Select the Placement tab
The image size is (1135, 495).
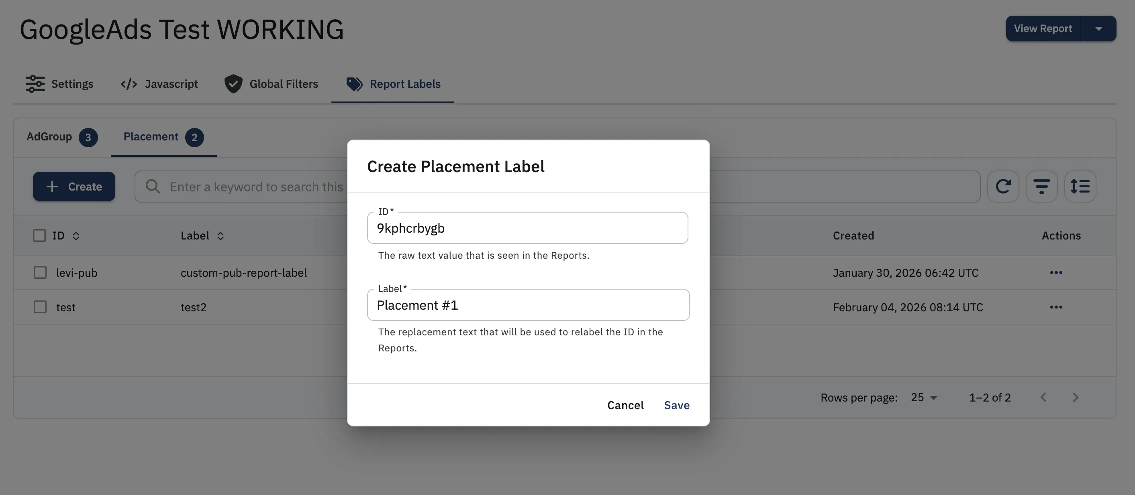151,137
